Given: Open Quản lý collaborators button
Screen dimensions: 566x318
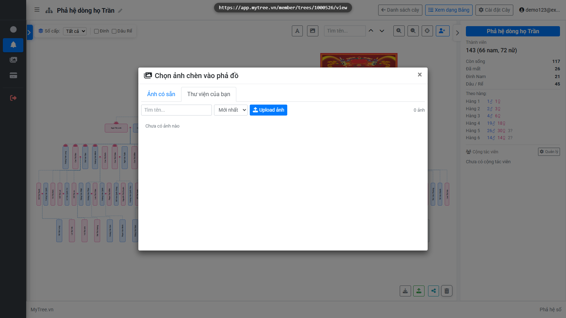Looking at the screenshot, I should tap(549, 152).
